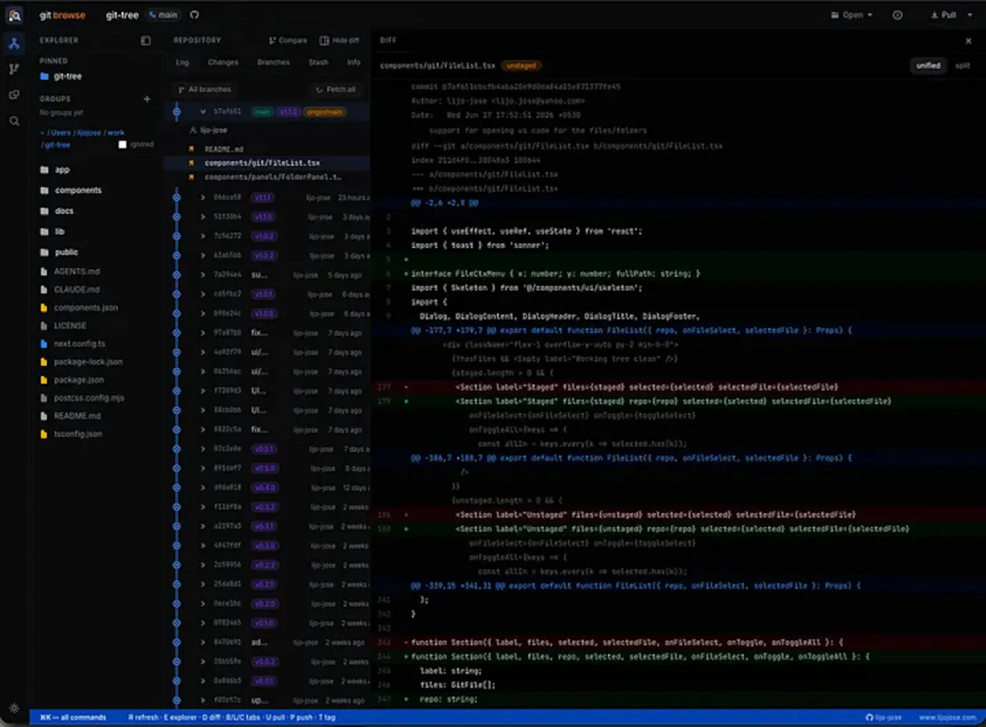This screenshot has height=727, width=986.
Task: Toggle Hide diff button
Action: [x=339, y=41]
